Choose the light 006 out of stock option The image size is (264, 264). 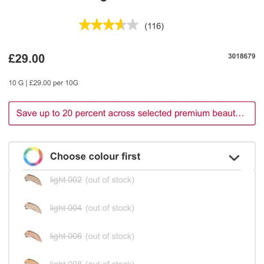click(x=92, y=236)
